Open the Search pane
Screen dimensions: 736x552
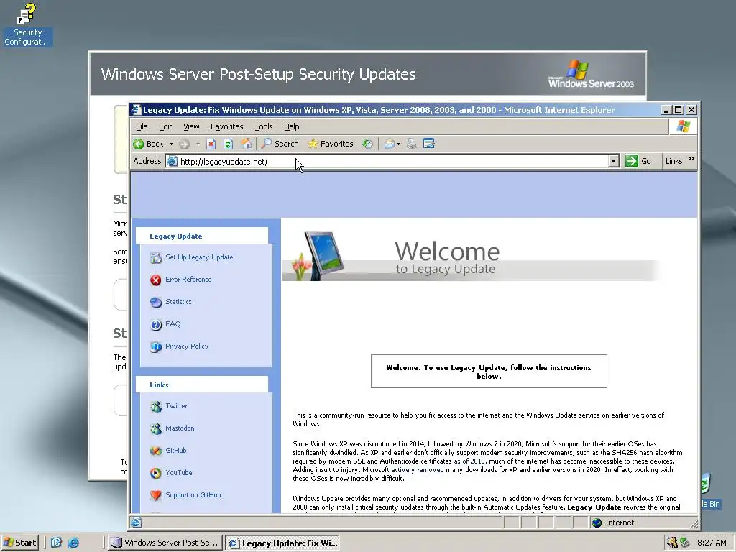280,144
